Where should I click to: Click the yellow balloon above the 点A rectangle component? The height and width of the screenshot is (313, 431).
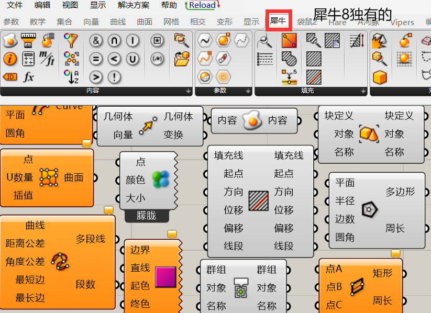pos(395,254)
